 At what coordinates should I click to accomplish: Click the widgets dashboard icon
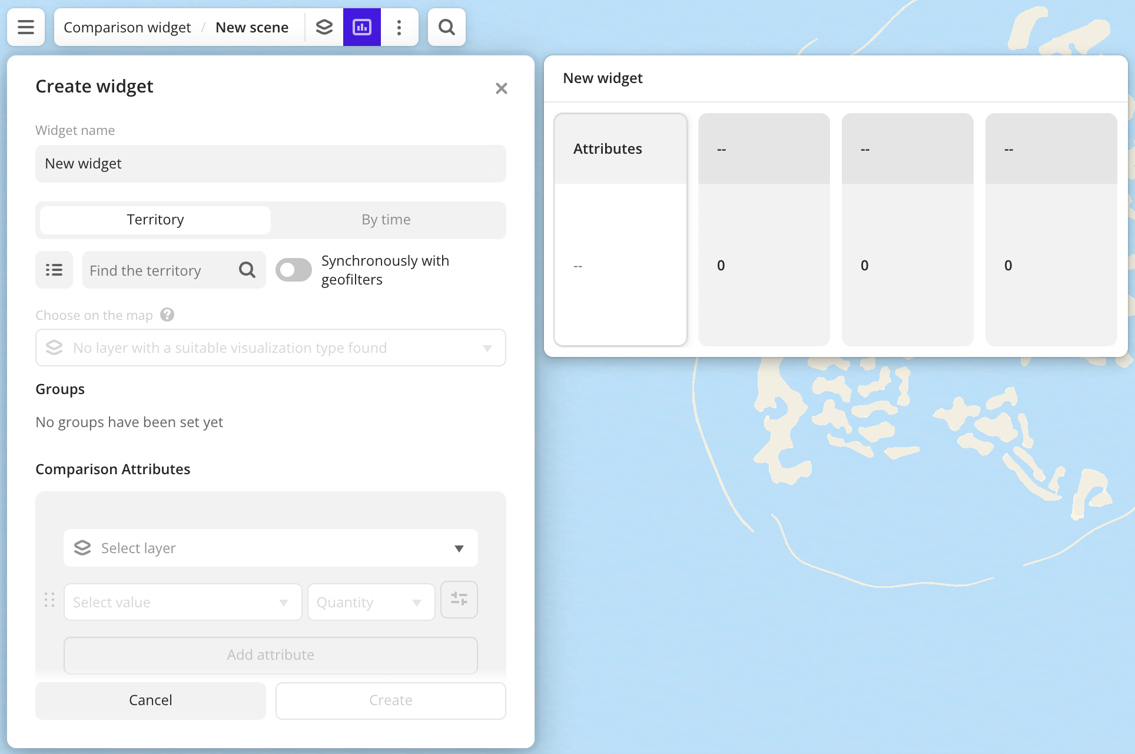click(x=362, y=27)
